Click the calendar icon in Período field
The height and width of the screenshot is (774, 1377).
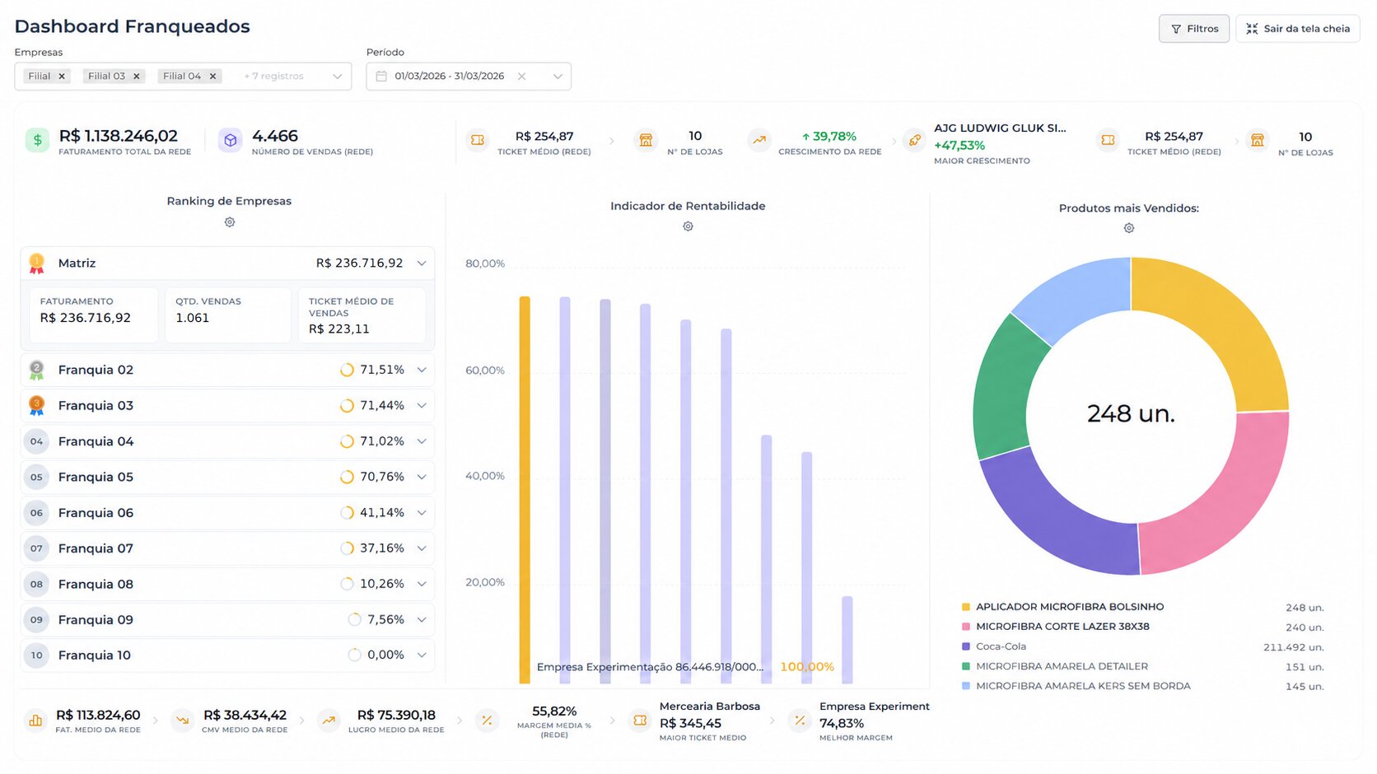(381, 77)
